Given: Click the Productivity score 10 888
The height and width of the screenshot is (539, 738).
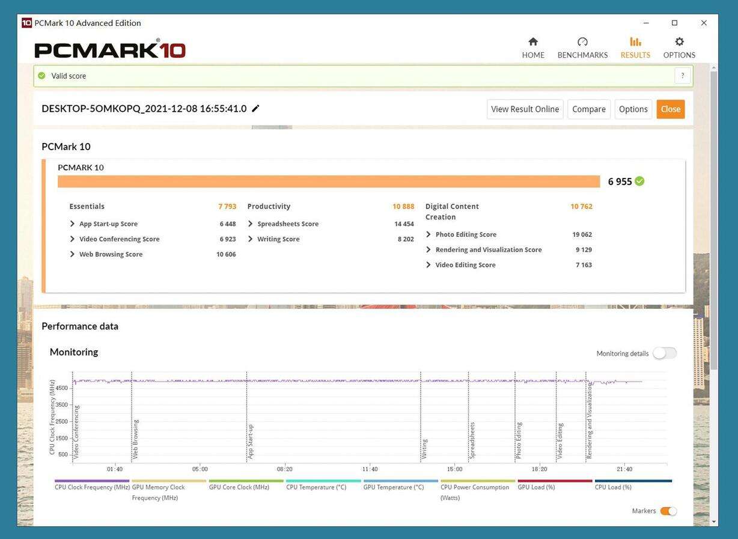Looking at the screenshot, I should (403, 206).
